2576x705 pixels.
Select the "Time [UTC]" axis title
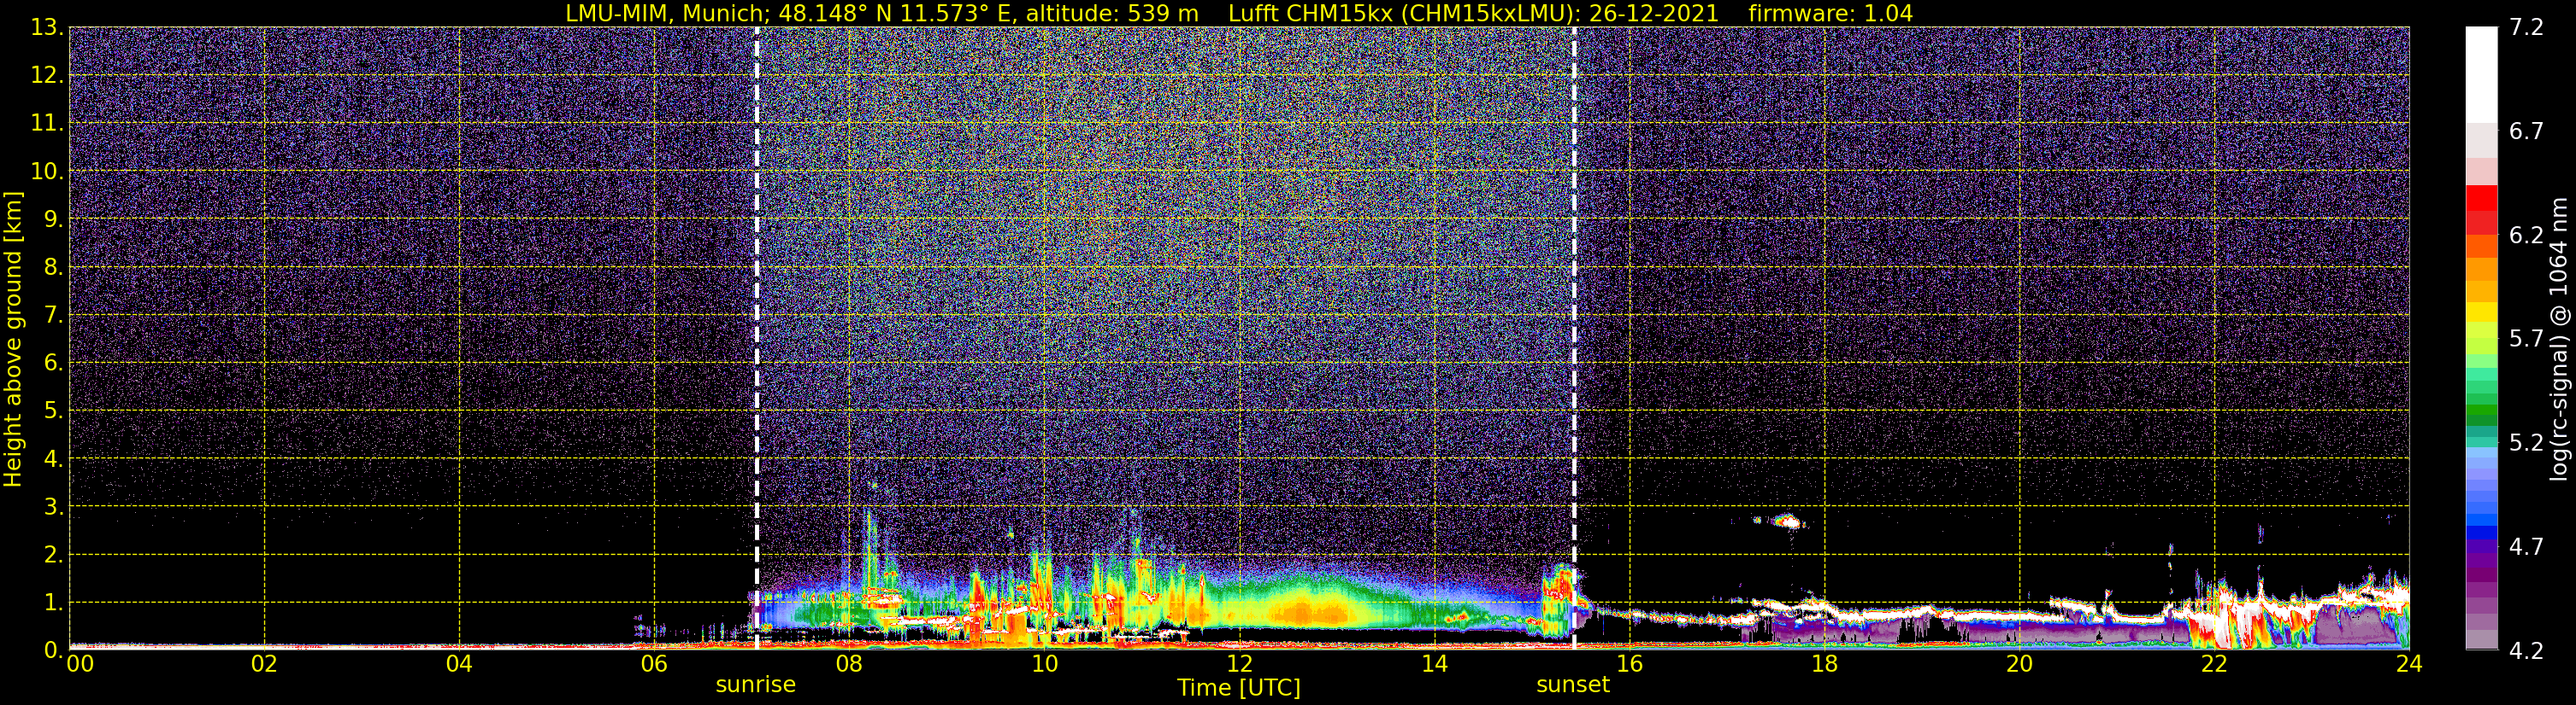pyautogui.click(x=1239, y=688)
